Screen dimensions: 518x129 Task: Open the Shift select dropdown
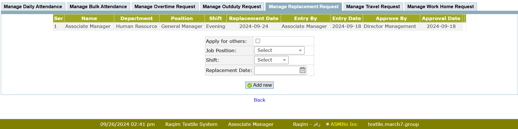coord(271,60)
